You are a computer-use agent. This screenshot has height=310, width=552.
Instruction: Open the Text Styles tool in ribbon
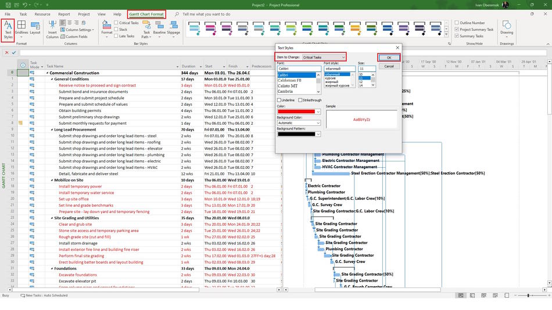click(x=8, y=30)
